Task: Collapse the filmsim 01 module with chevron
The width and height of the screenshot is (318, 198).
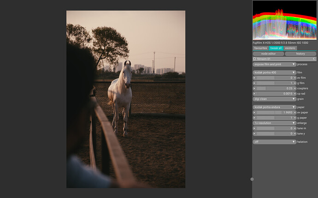Action: (314, 59)
